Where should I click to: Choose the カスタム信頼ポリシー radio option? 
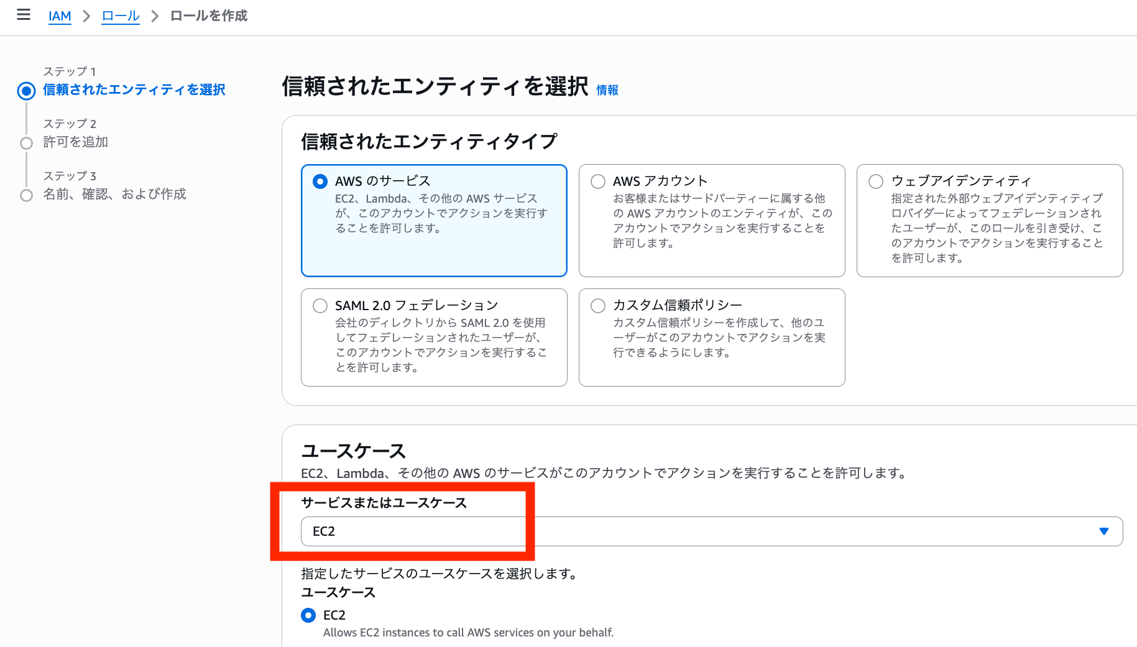pos(598,306)
